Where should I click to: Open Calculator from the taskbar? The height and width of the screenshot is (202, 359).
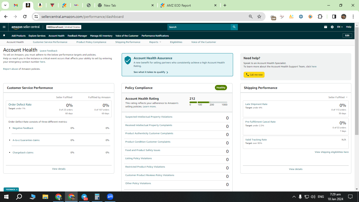click(97, 197)
